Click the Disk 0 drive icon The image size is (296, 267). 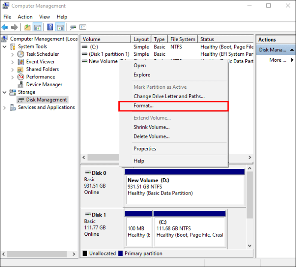88,172
